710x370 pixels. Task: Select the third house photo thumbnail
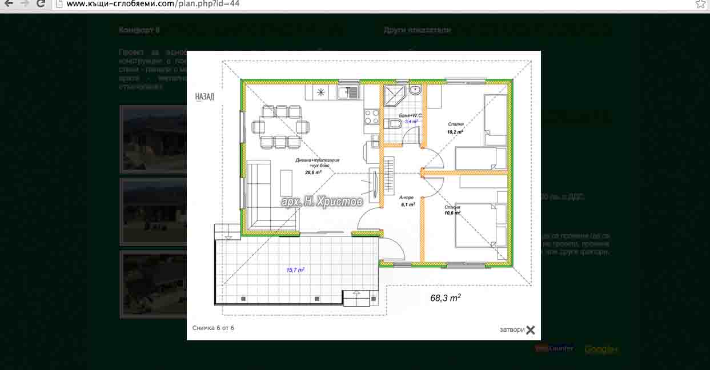point(153,284)
